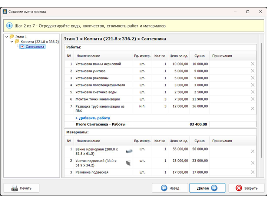Click the Закрыть button
The width and height of the screenshot is (268, 203).
pyautogui.click(x=247, y=188)
